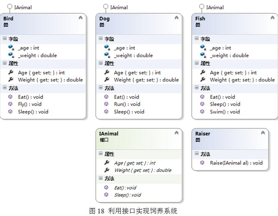Click the cube icon next to Fly() method
Image resolution: width=278 pixels, height=216 pixels.
click(10, 104)
